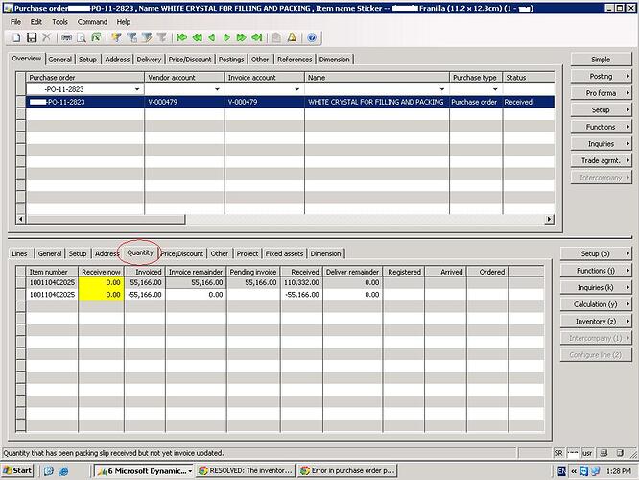
Task: Delete record using the X toolbar icon
Action: click(46, 38)
